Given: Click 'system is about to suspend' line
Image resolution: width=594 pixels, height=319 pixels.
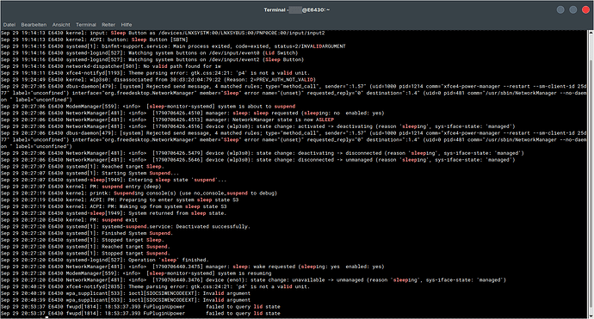Looking at the screenshot, I should click(x=148, y=107).
